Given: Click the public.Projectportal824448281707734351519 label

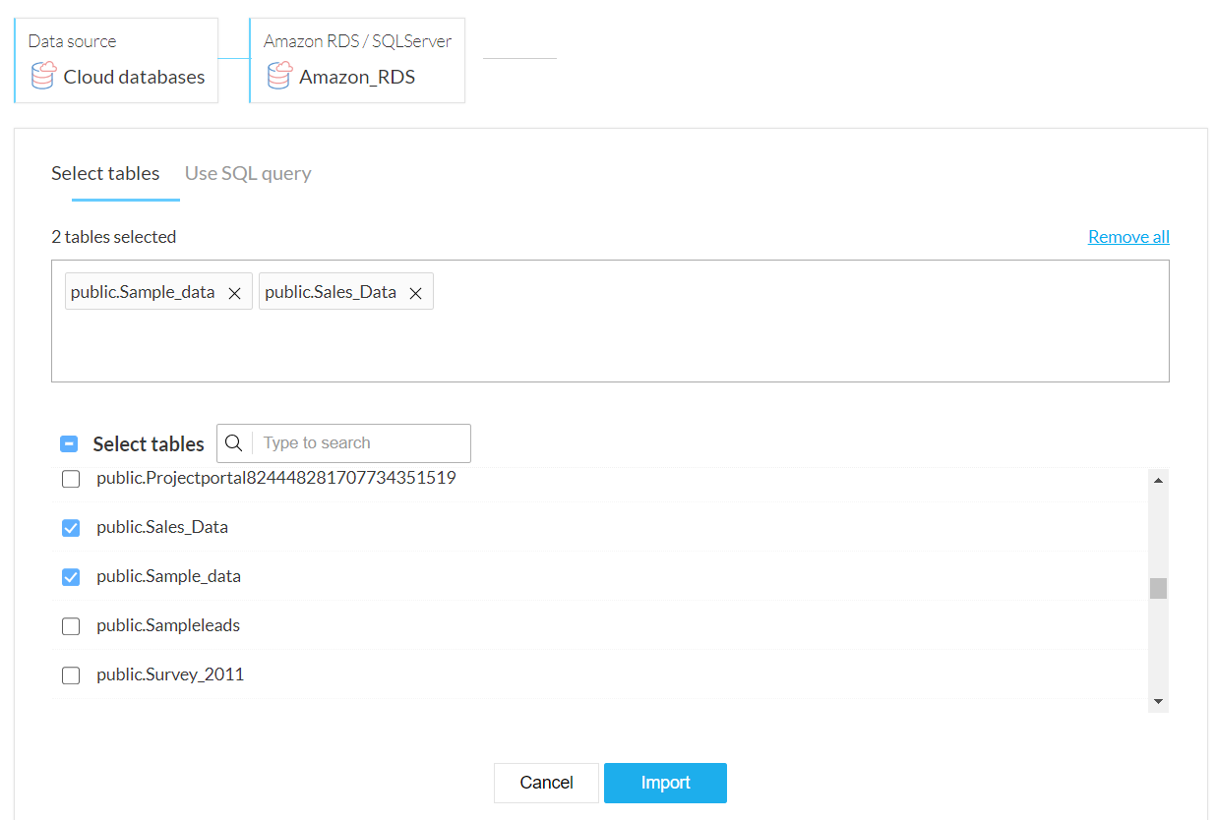Looking at the screenshot, I should point(276,479).
